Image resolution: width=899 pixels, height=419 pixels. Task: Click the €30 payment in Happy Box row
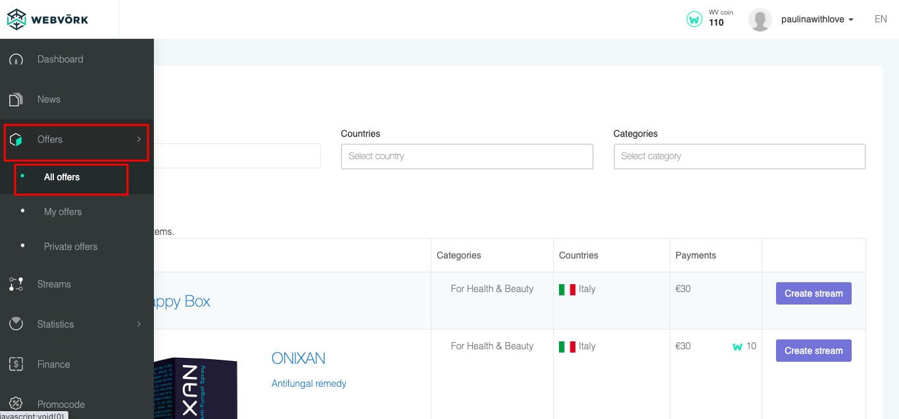tap(683, 289)
